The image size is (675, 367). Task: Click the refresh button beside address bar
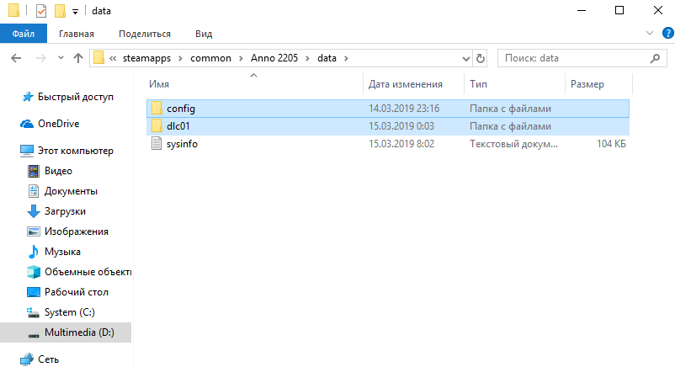tap(481, 58)
